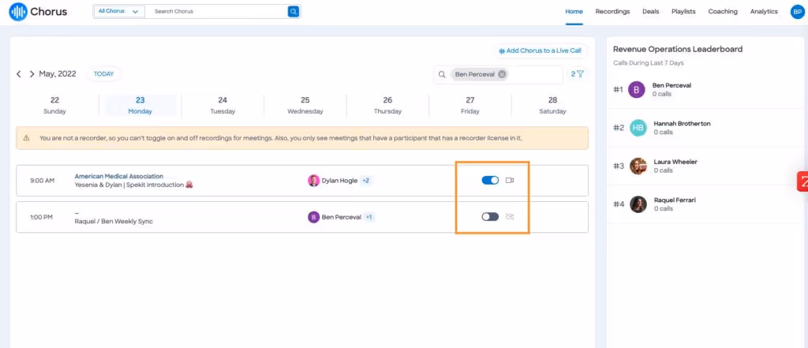The image size is (808, 348).
Task: Open the red side widget tab
Action: (x=802, y=181)
